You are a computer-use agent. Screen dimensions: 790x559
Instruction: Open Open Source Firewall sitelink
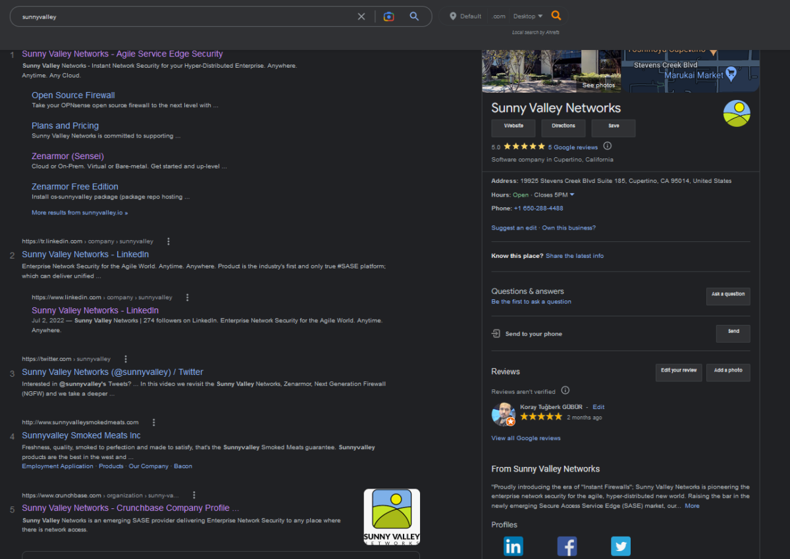[x=73, y=95]
